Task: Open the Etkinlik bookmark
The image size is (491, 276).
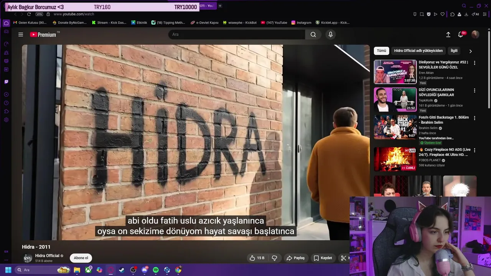Action: coord(139,23)
